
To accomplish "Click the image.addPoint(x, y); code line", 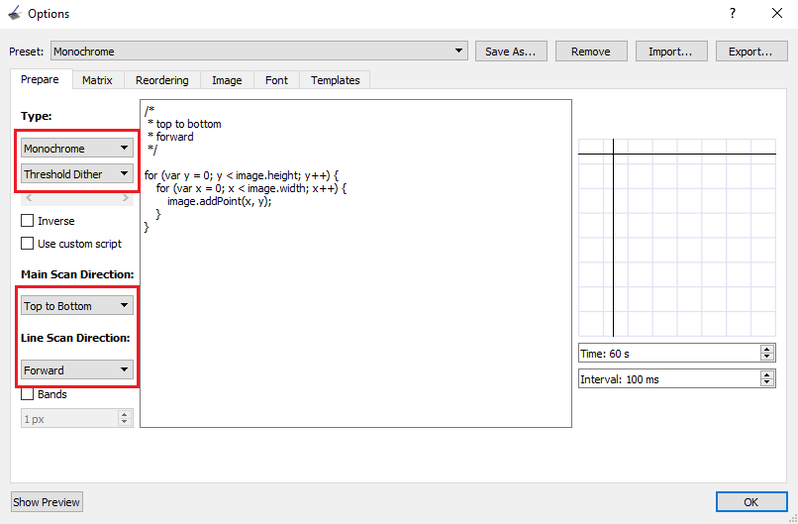I will coord(220,201).
